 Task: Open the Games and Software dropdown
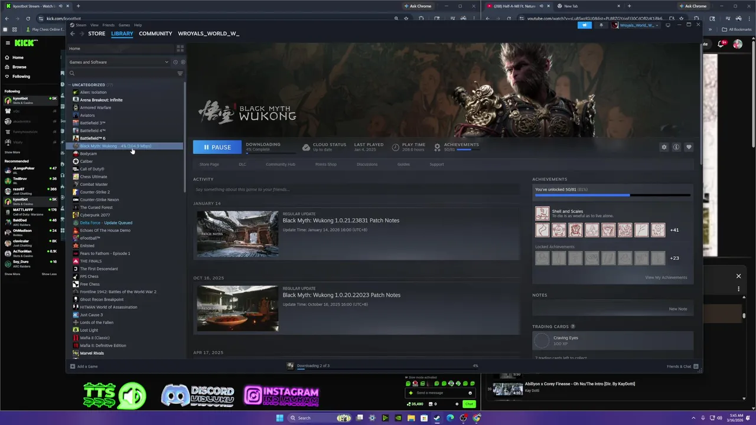coord(119,62)
